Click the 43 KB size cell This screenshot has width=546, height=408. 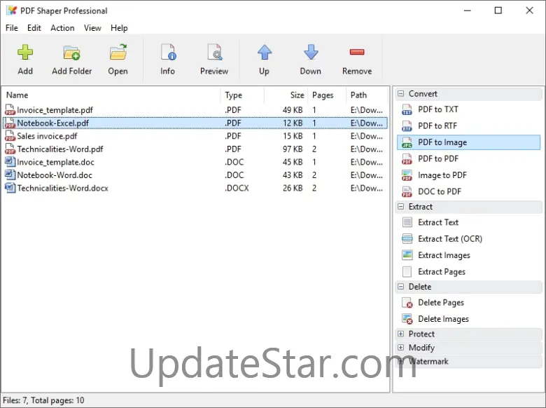293,175
